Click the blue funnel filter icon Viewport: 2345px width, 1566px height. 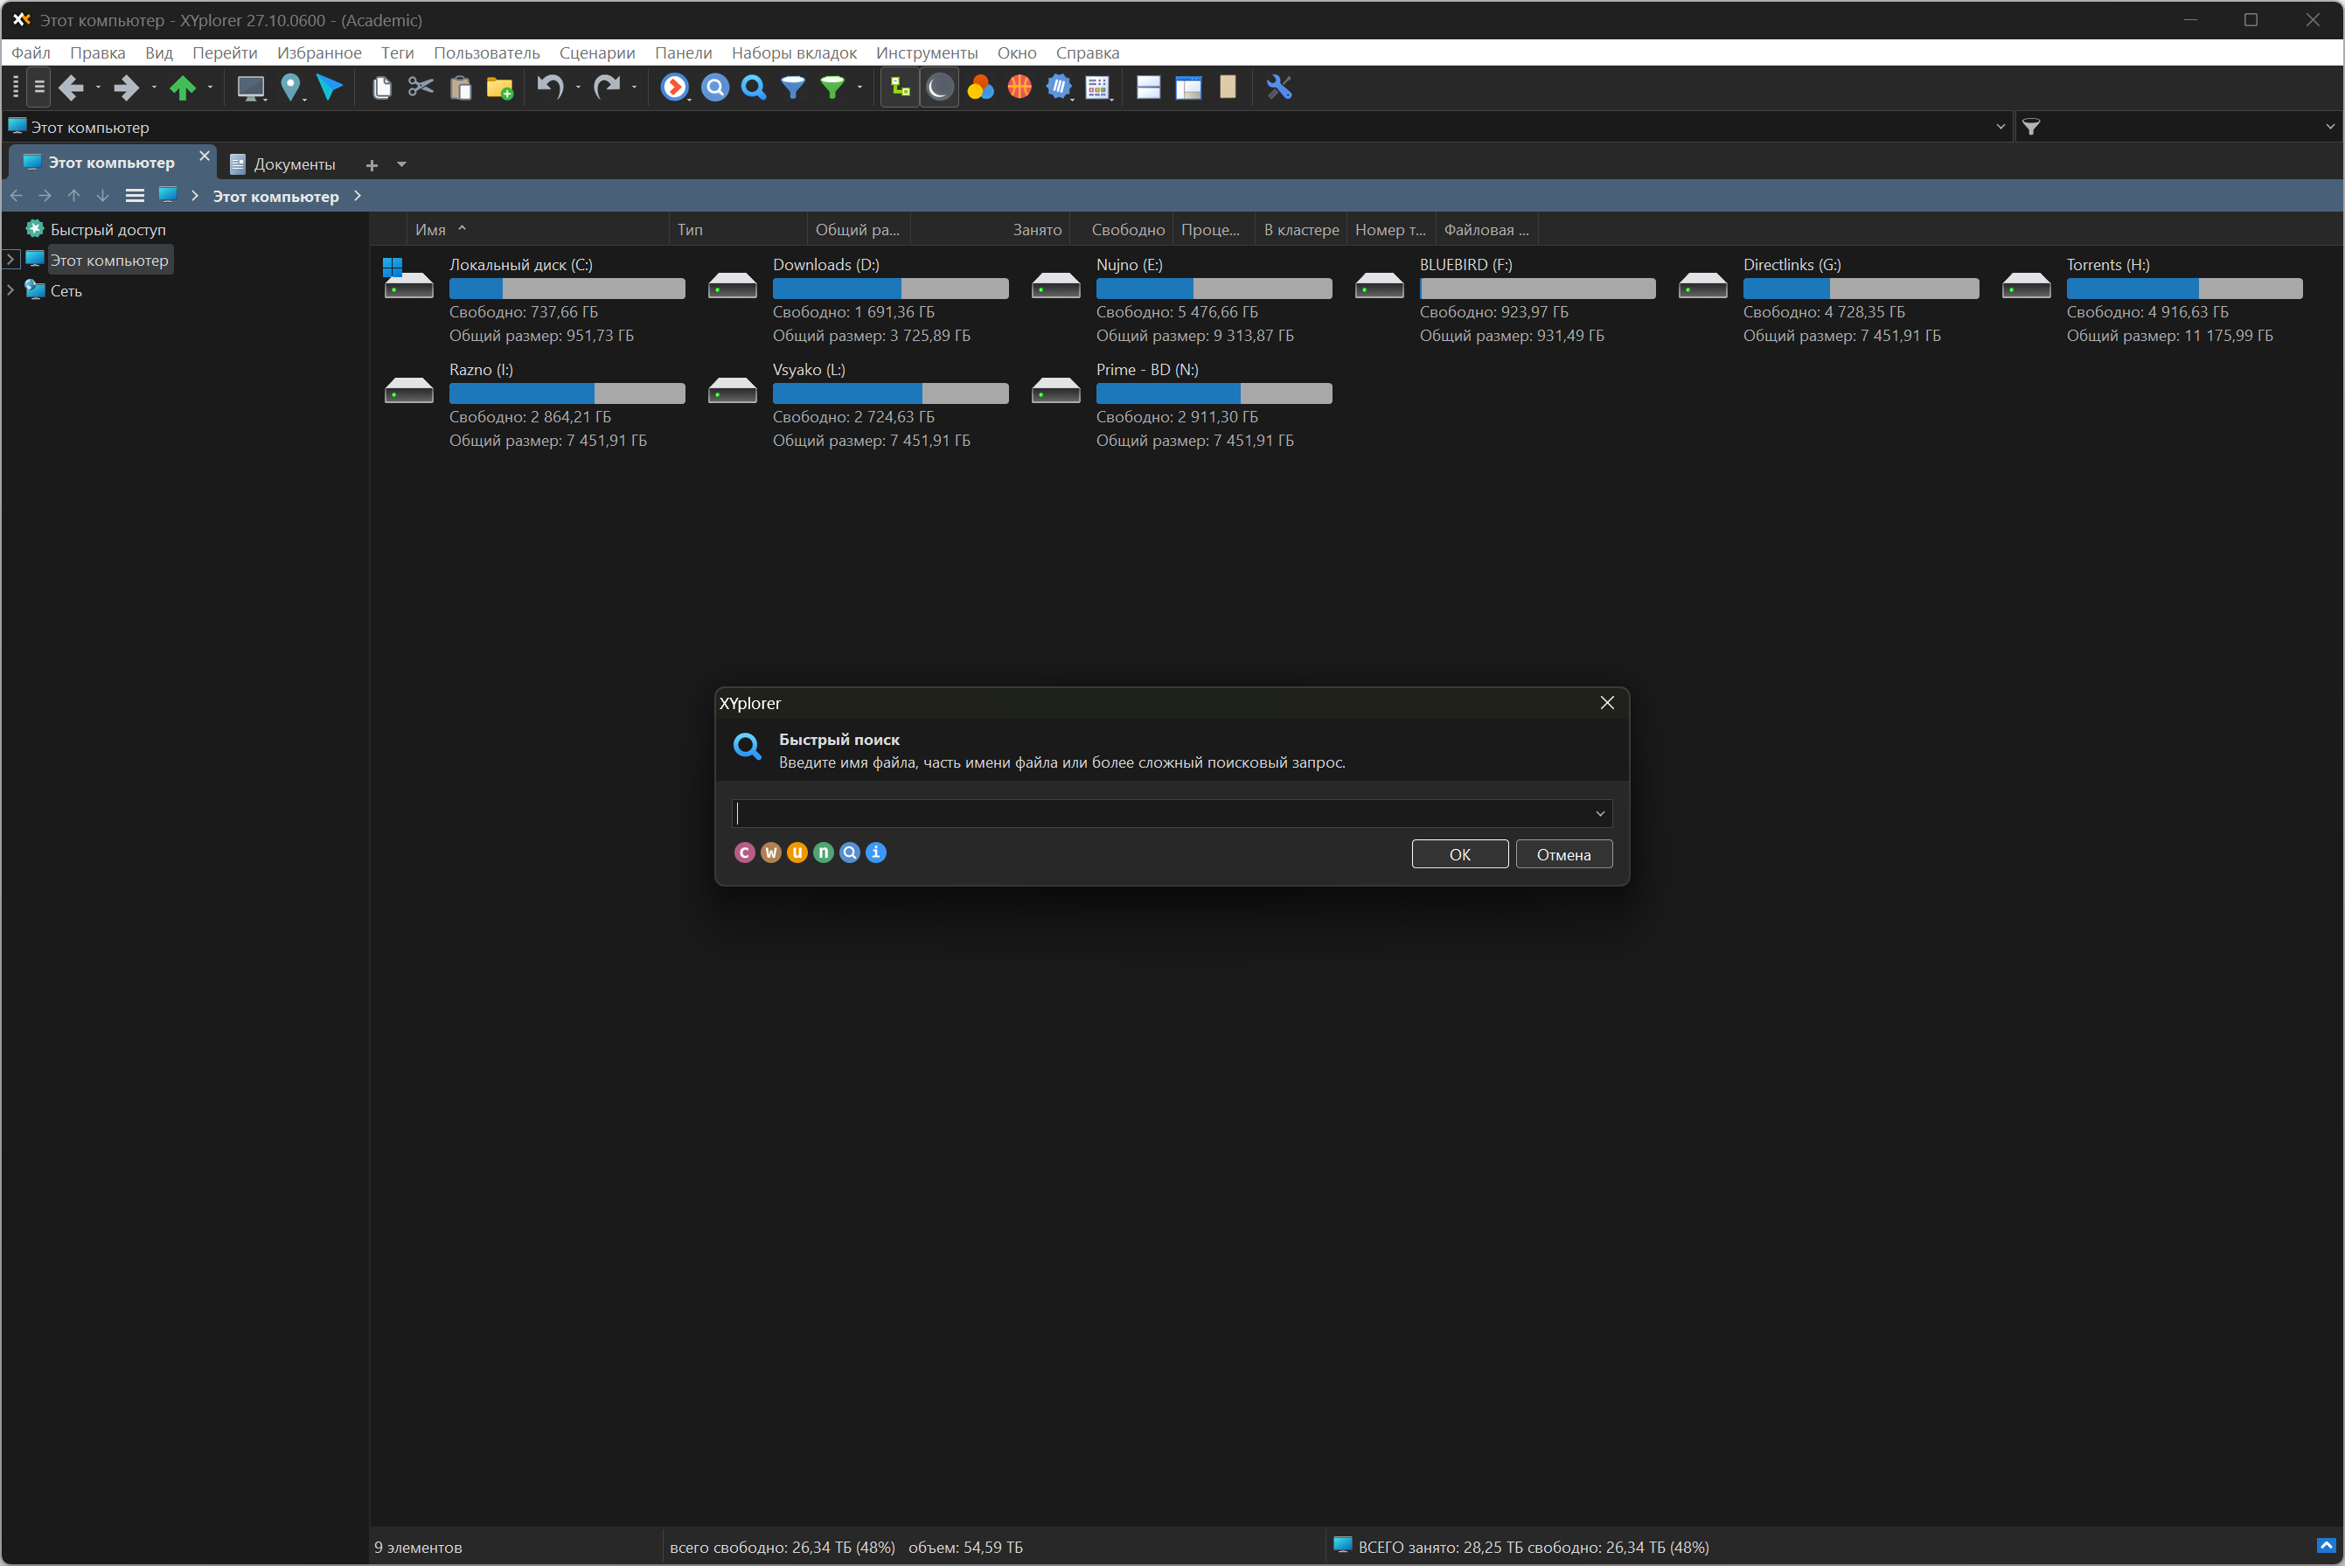[x=793, y=88]
